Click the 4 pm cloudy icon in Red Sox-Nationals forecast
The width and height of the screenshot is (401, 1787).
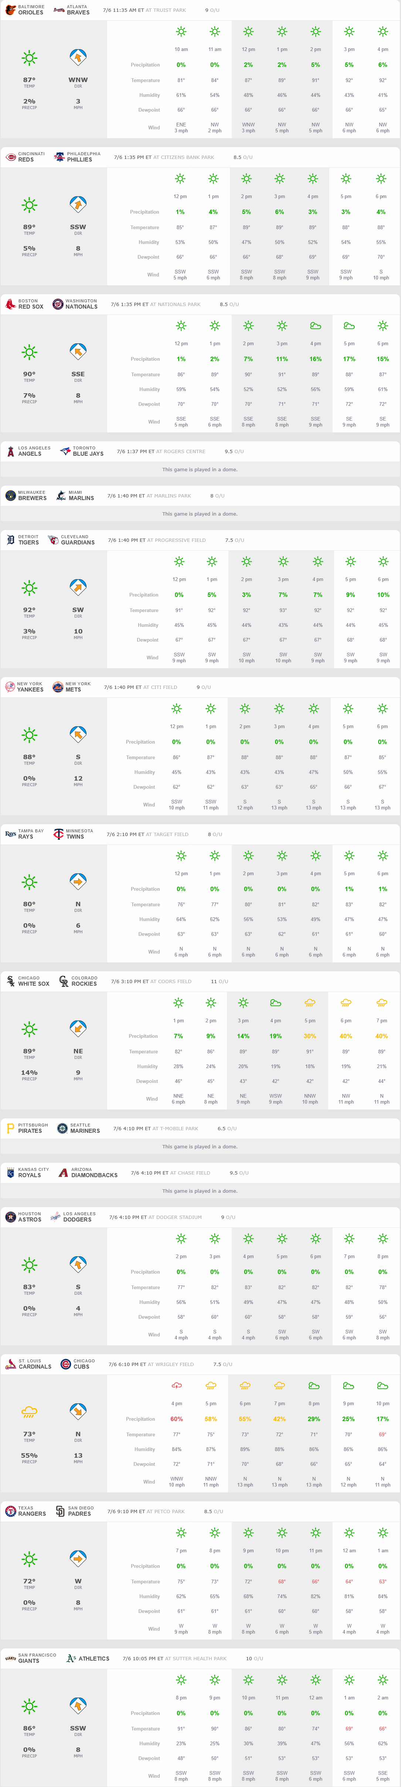pos(316,325)
